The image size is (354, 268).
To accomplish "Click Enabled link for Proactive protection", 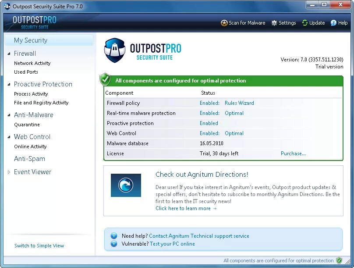I will click(x=209, y=123).
